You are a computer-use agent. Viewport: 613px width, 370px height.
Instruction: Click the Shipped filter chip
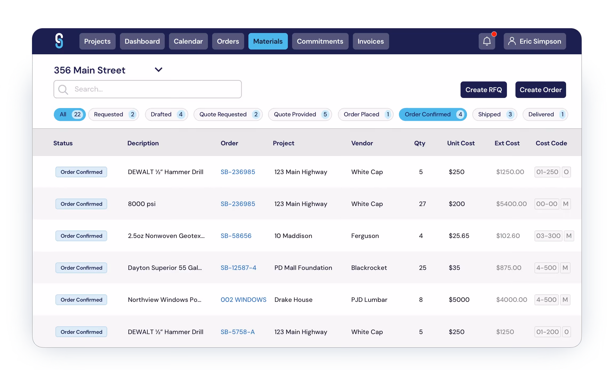coord(494,114)
